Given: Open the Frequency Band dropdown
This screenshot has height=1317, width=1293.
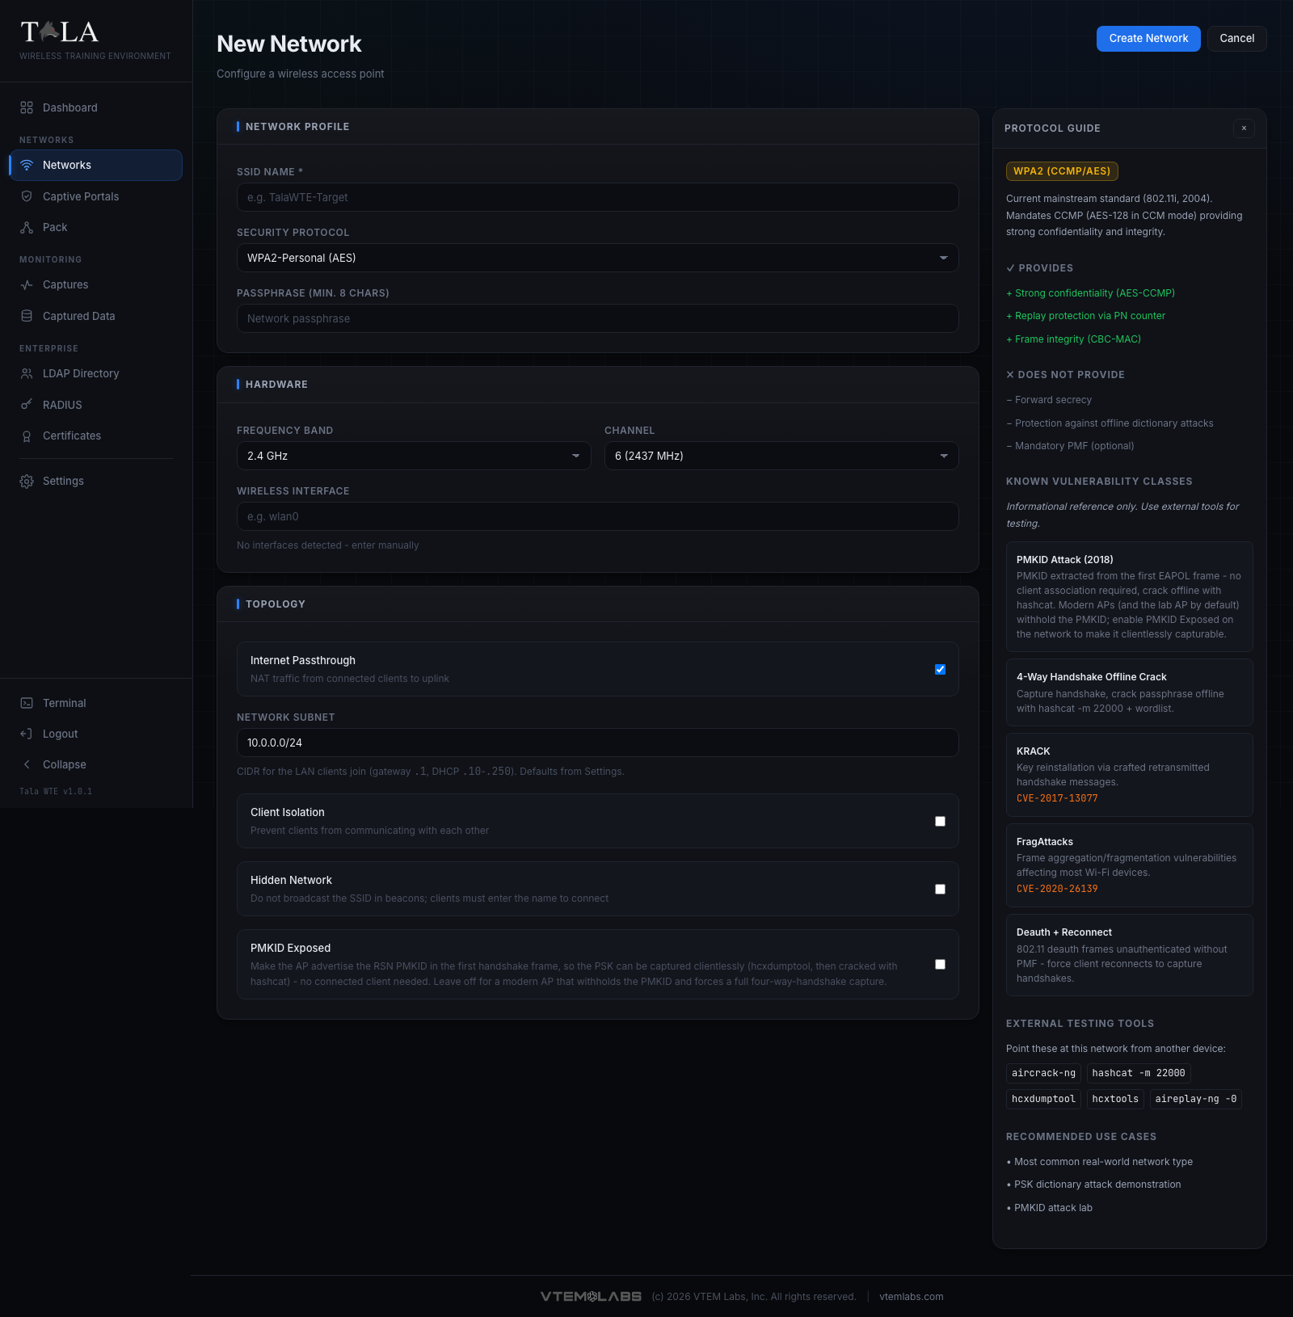Looking at the screenshot, I should 414,456.
